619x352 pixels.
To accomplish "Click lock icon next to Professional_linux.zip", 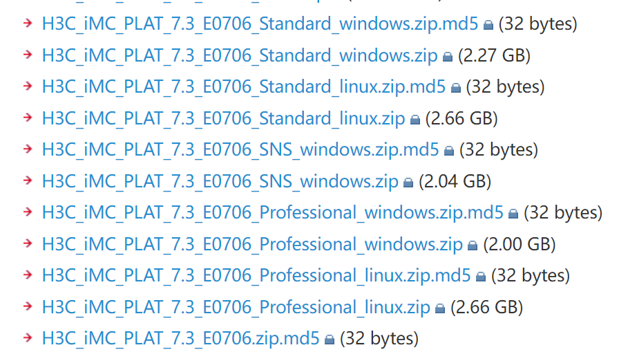I will point(440,309).
